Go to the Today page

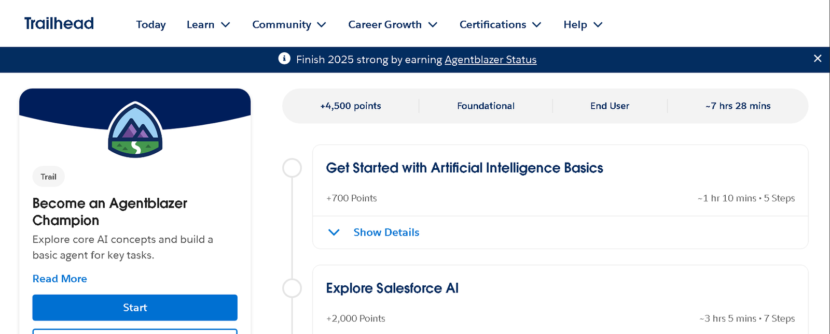click(x=151, y=24)
